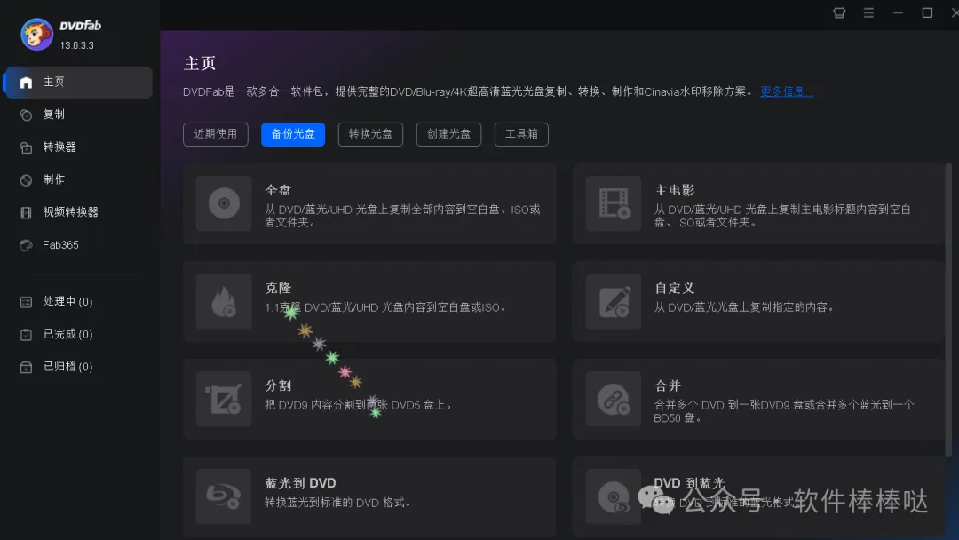Open the 主页 home icon in sidebar
This screenshot has width=959, height=540.
coord(26,83)
